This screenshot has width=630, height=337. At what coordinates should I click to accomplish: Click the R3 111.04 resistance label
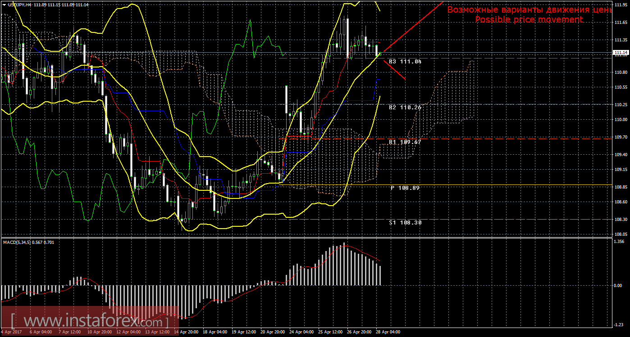click(x=405, y=61)
